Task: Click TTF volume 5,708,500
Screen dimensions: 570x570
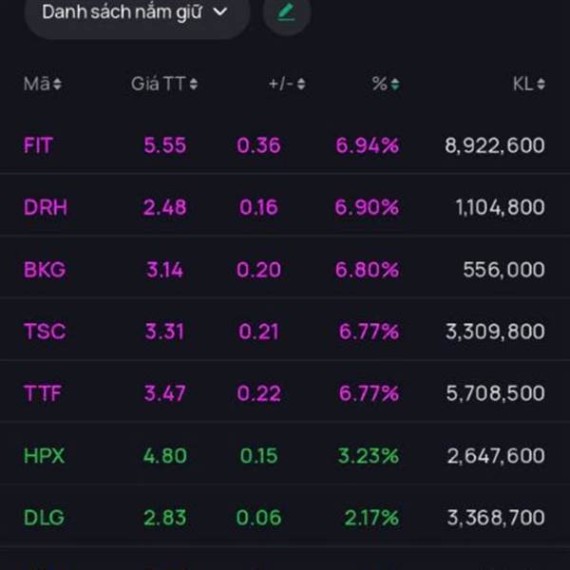Action: [494, 393]
